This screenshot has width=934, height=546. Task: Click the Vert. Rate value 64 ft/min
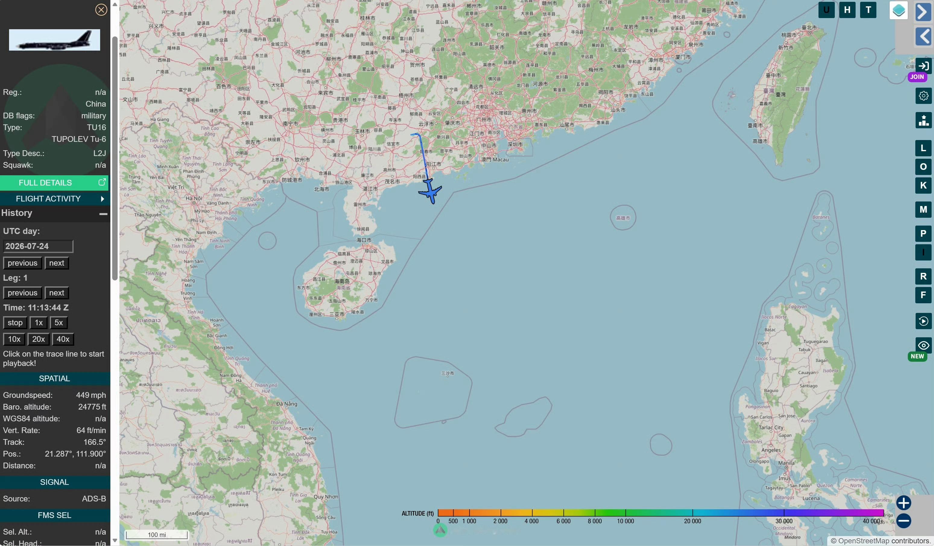click(x=91, y=431)
